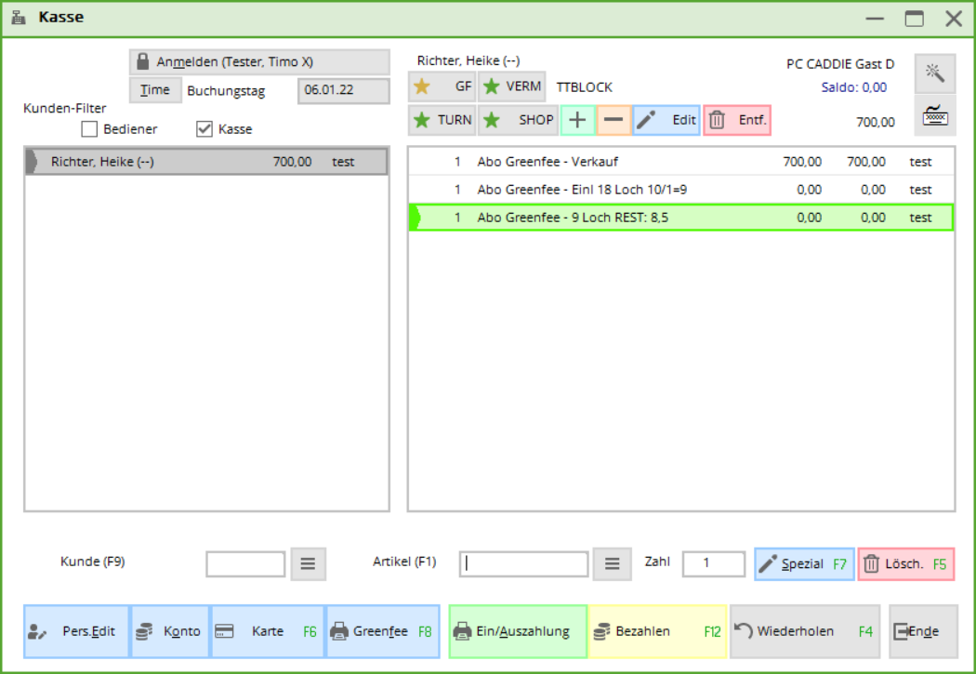
Task: Select row Abo Greenfee - Verkauf
Action: (x=681, y=162)
